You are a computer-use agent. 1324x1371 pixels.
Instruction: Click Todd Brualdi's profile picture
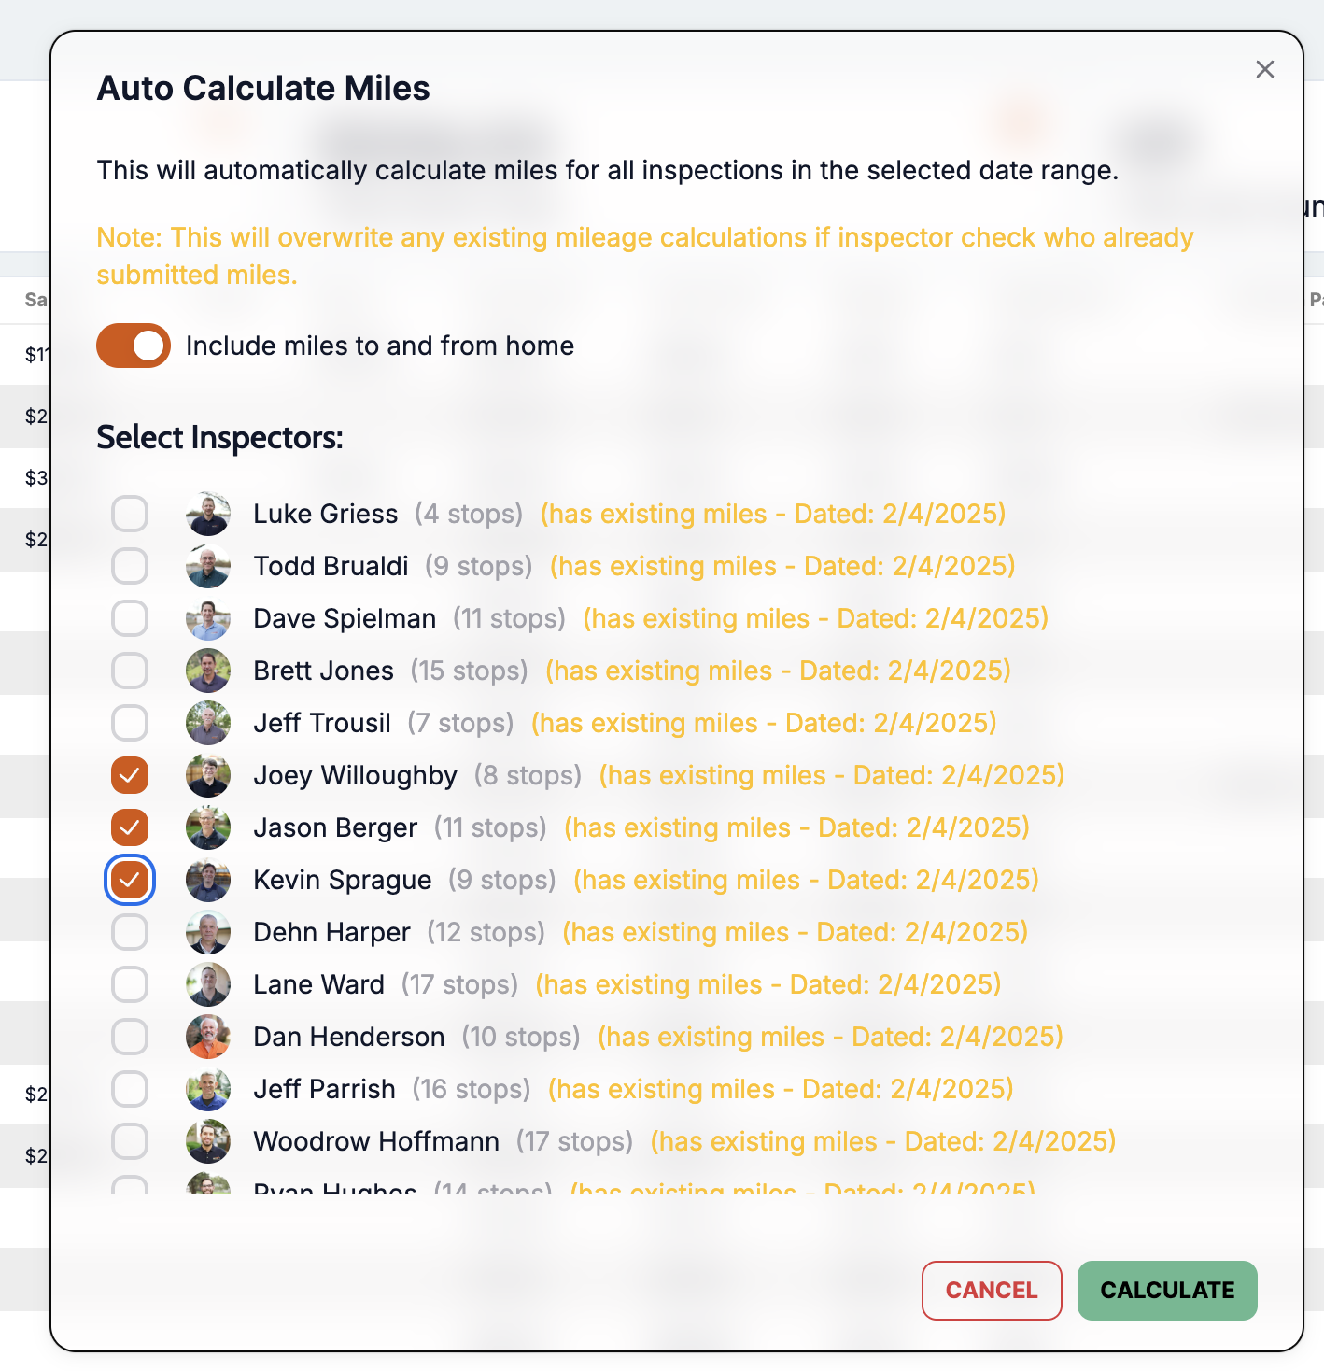(208, 566)
